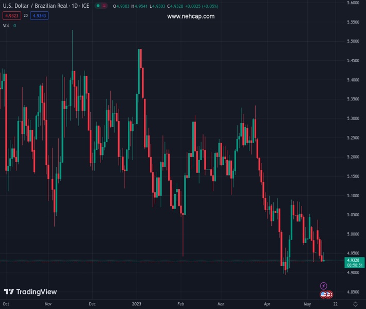Screen dimensions: 366x309
Task: Click the red sell price 4.9323
Action: [x=11, y=16]
